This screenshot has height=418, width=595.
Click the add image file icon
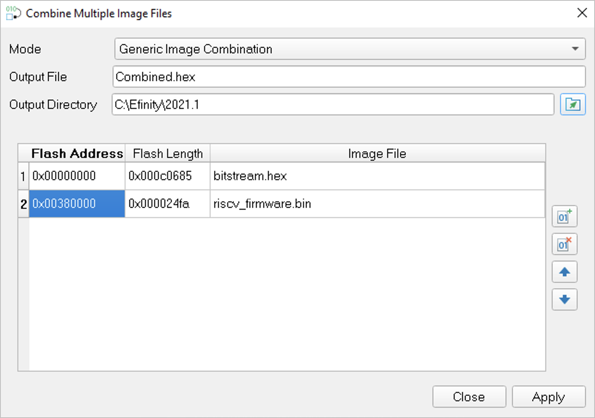pos(564,216)
